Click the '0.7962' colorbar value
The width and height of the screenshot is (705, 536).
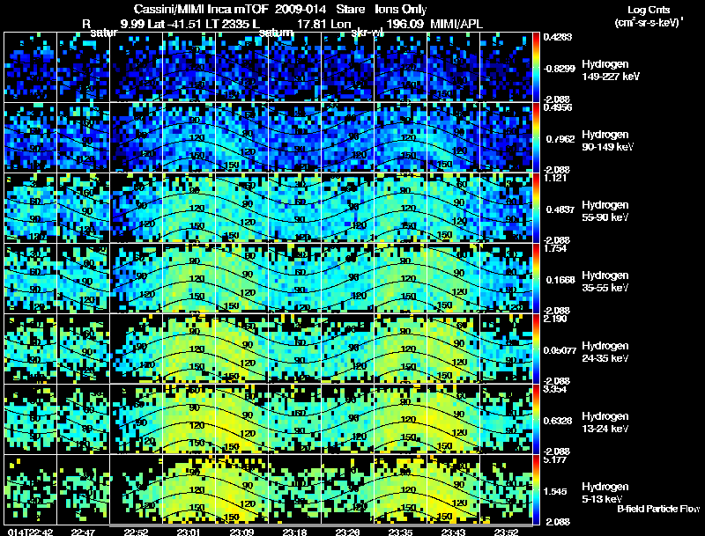point(560,139)
